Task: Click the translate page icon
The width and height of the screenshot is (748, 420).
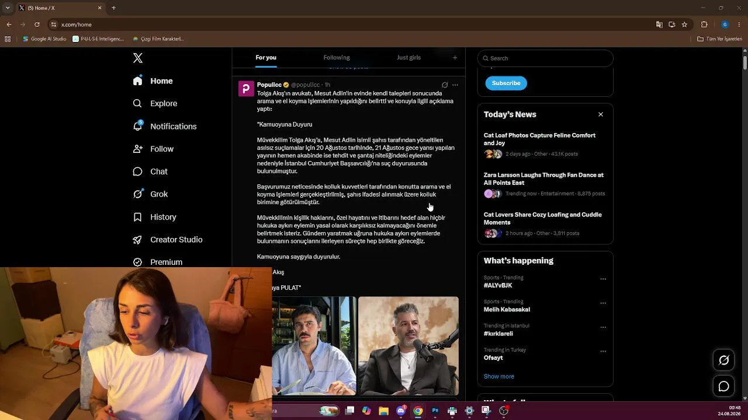Action: click(x=659, y=24)
